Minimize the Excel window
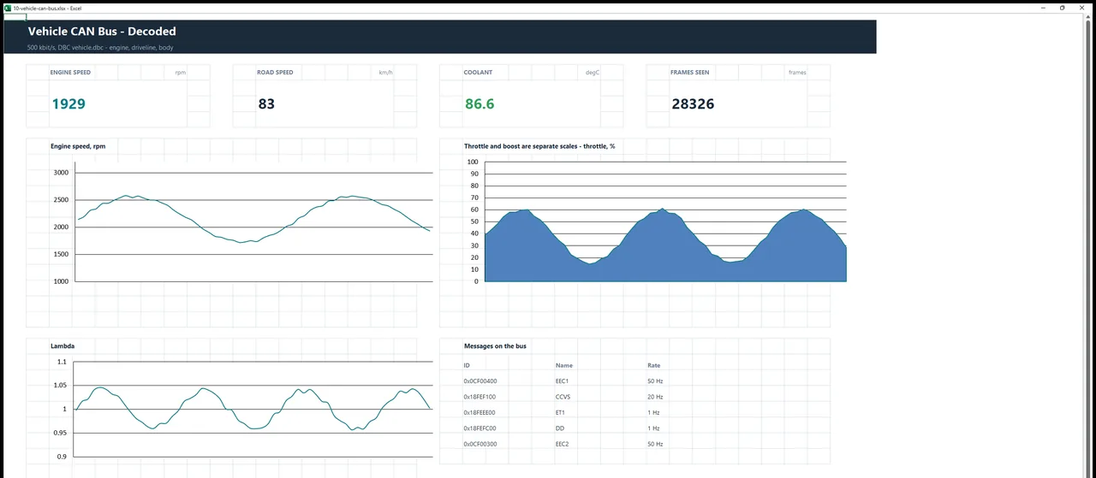1096x478 pixels. (x=1044, y=7)
